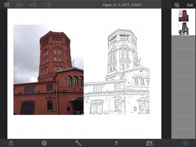
Task: Click the first empty gray panel slot
Action: tap(183, 42)
